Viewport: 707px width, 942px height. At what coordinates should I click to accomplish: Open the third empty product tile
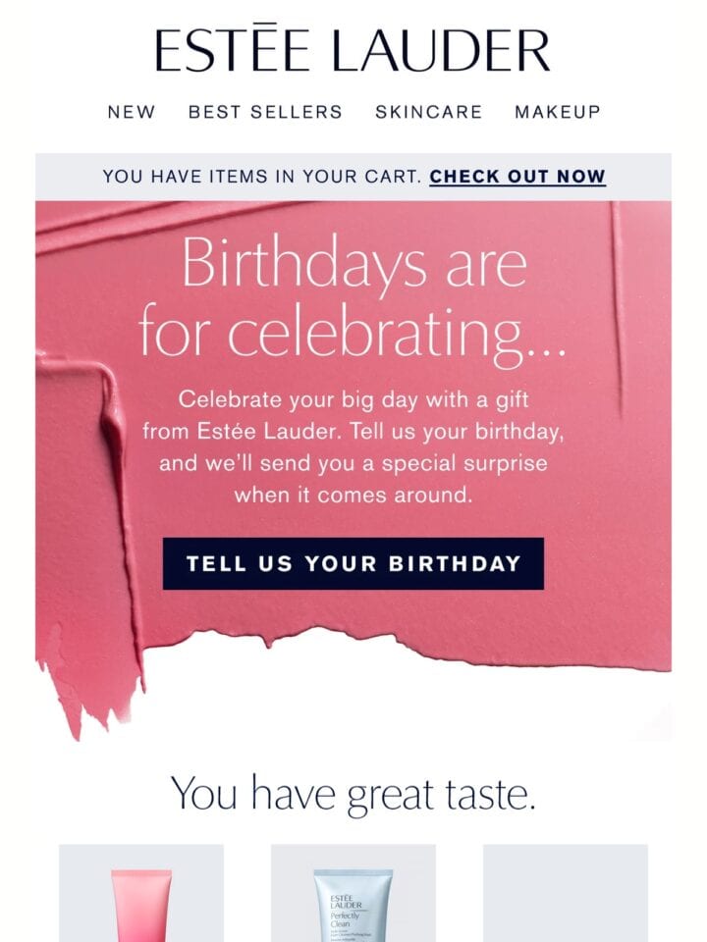click(x=566, y=893)
